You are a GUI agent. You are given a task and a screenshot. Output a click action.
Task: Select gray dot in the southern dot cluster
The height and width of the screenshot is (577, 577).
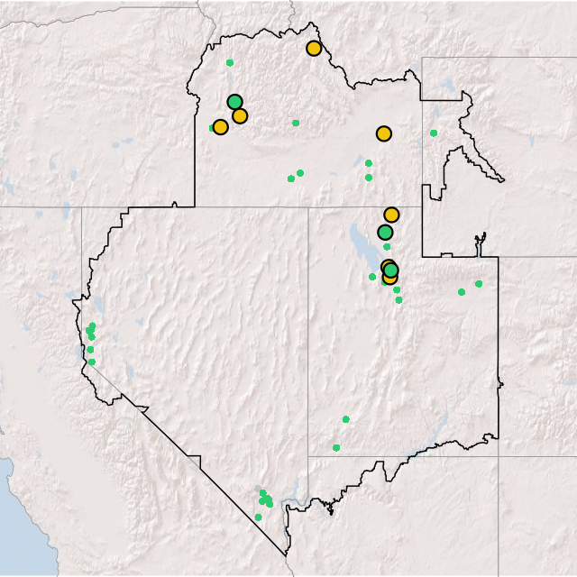pyautogui.click(x=258, y=489)
